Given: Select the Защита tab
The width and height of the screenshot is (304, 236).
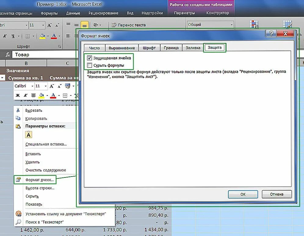Looking at the screenshot, I should (215, 48).
